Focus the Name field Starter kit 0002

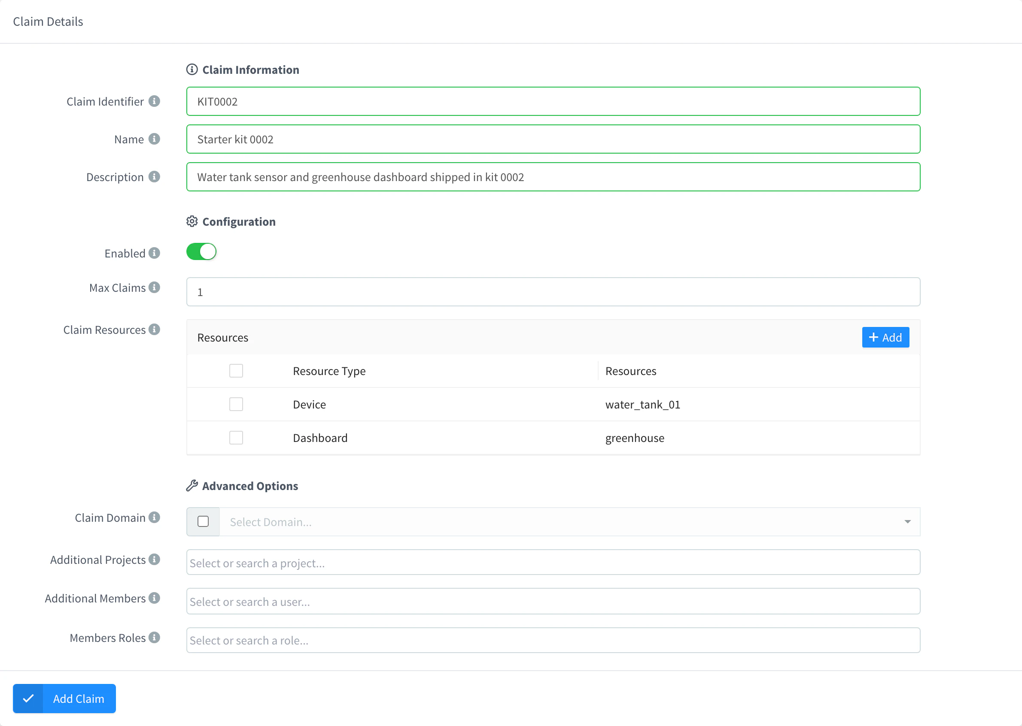click(x=553, y=139)
